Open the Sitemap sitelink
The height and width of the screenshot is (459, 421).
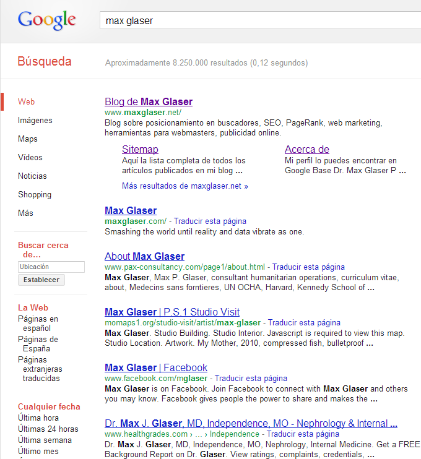pos(140,149)
